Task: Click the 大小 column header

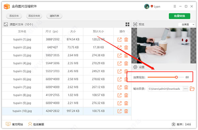Action: 73,31
